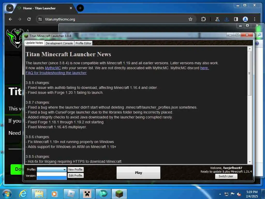Follow the MythicMC link in news
Image resolution: width=265 pixels, height=199 pixels.
click(x=53, y=68)
